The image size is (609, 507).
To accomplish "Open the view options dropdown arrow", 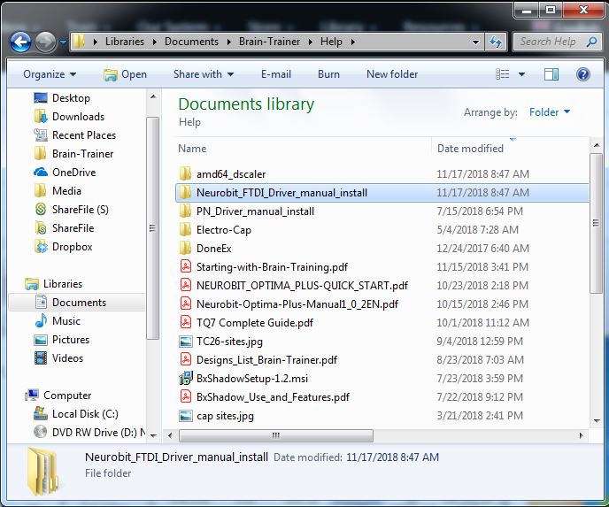I will pos(521,74).
